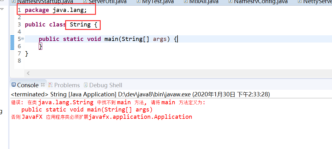332x149 pixels.
Task: Select the Console tab
Action: [x=28, y=85]
